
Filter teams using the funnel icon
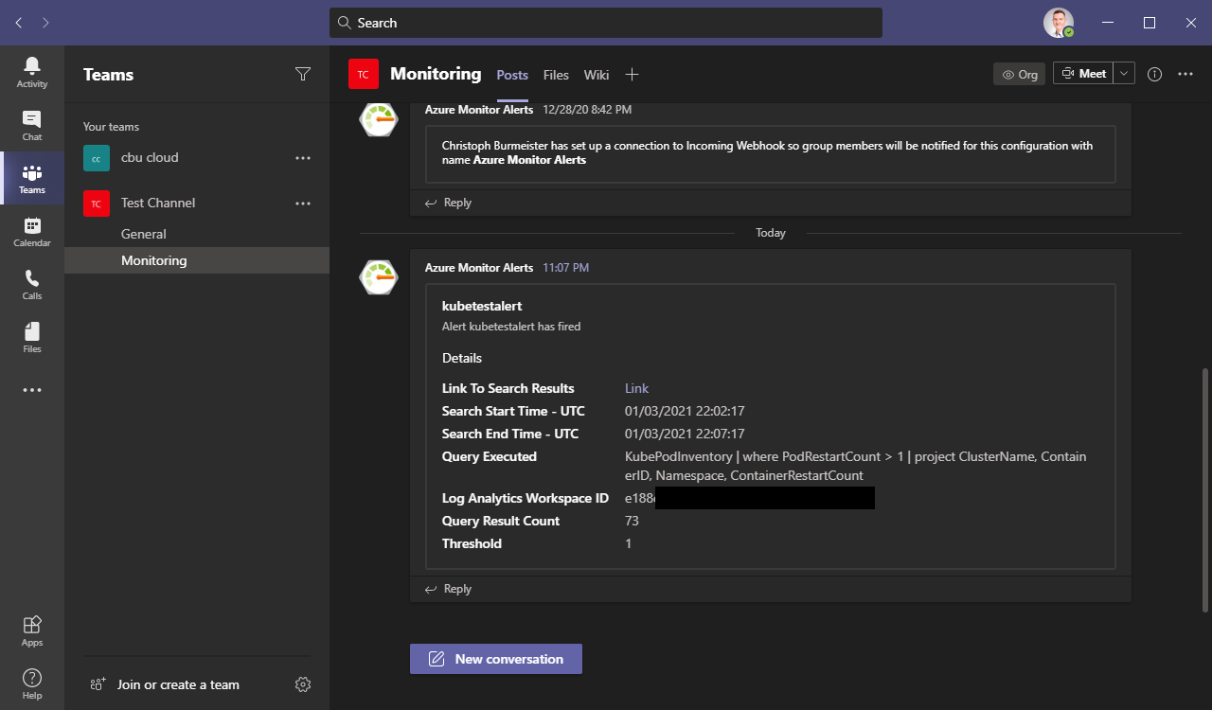pos(303,74)
